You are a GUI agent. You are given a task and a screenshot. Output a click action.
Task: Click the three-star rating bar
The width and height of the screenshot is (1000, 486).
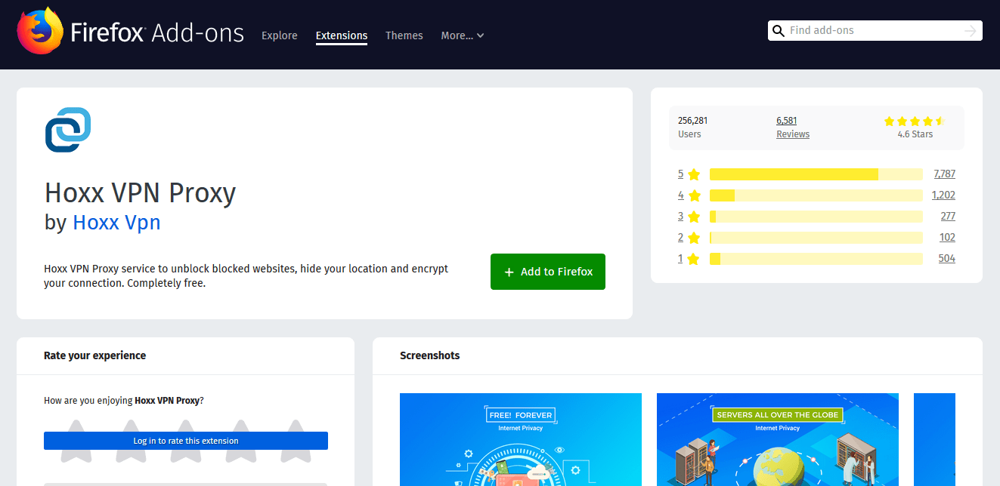(x=816, y=217)
